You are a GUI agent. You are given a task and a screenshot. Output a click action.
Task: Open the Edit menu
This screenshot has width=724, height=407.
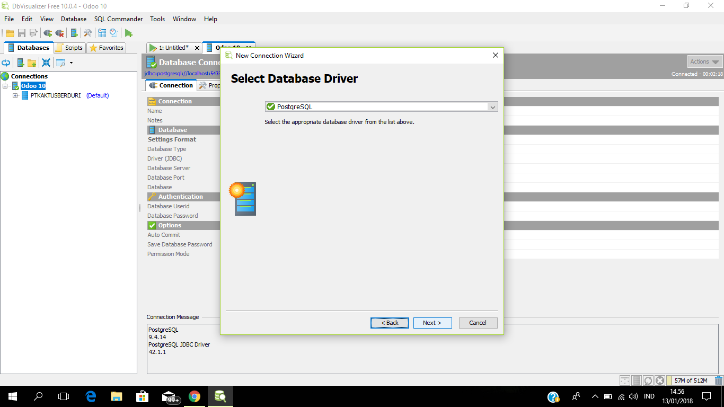27,19
